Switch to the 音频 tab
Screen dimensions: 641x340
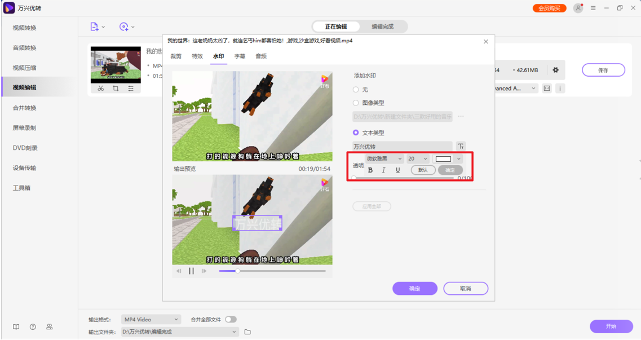click(261, 56)
